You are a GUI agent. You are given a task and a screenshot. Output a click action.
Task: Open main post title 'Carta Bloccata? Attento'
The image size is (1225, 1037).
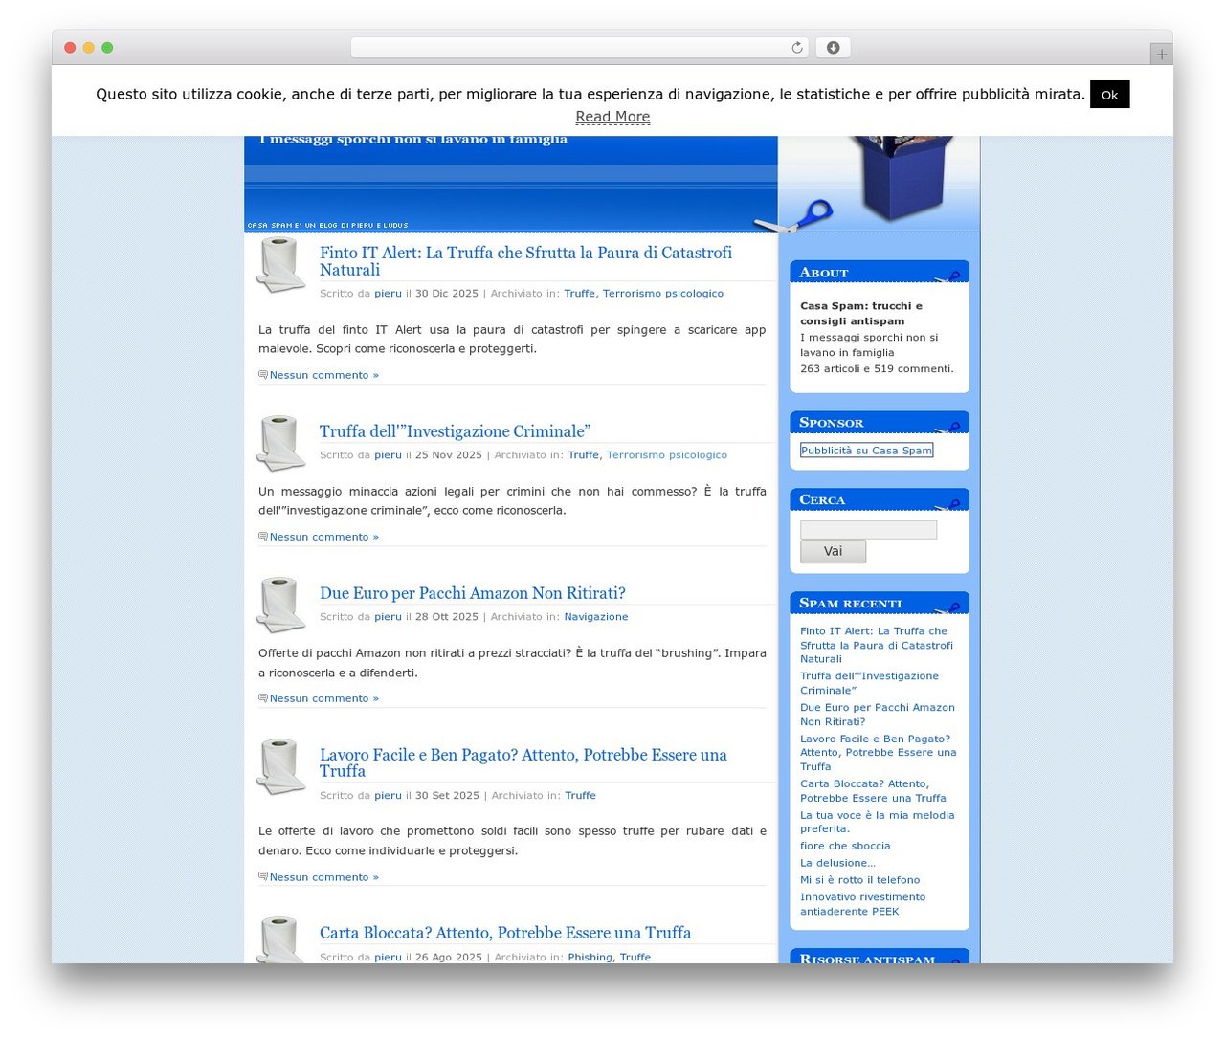[x=505, y=933]
